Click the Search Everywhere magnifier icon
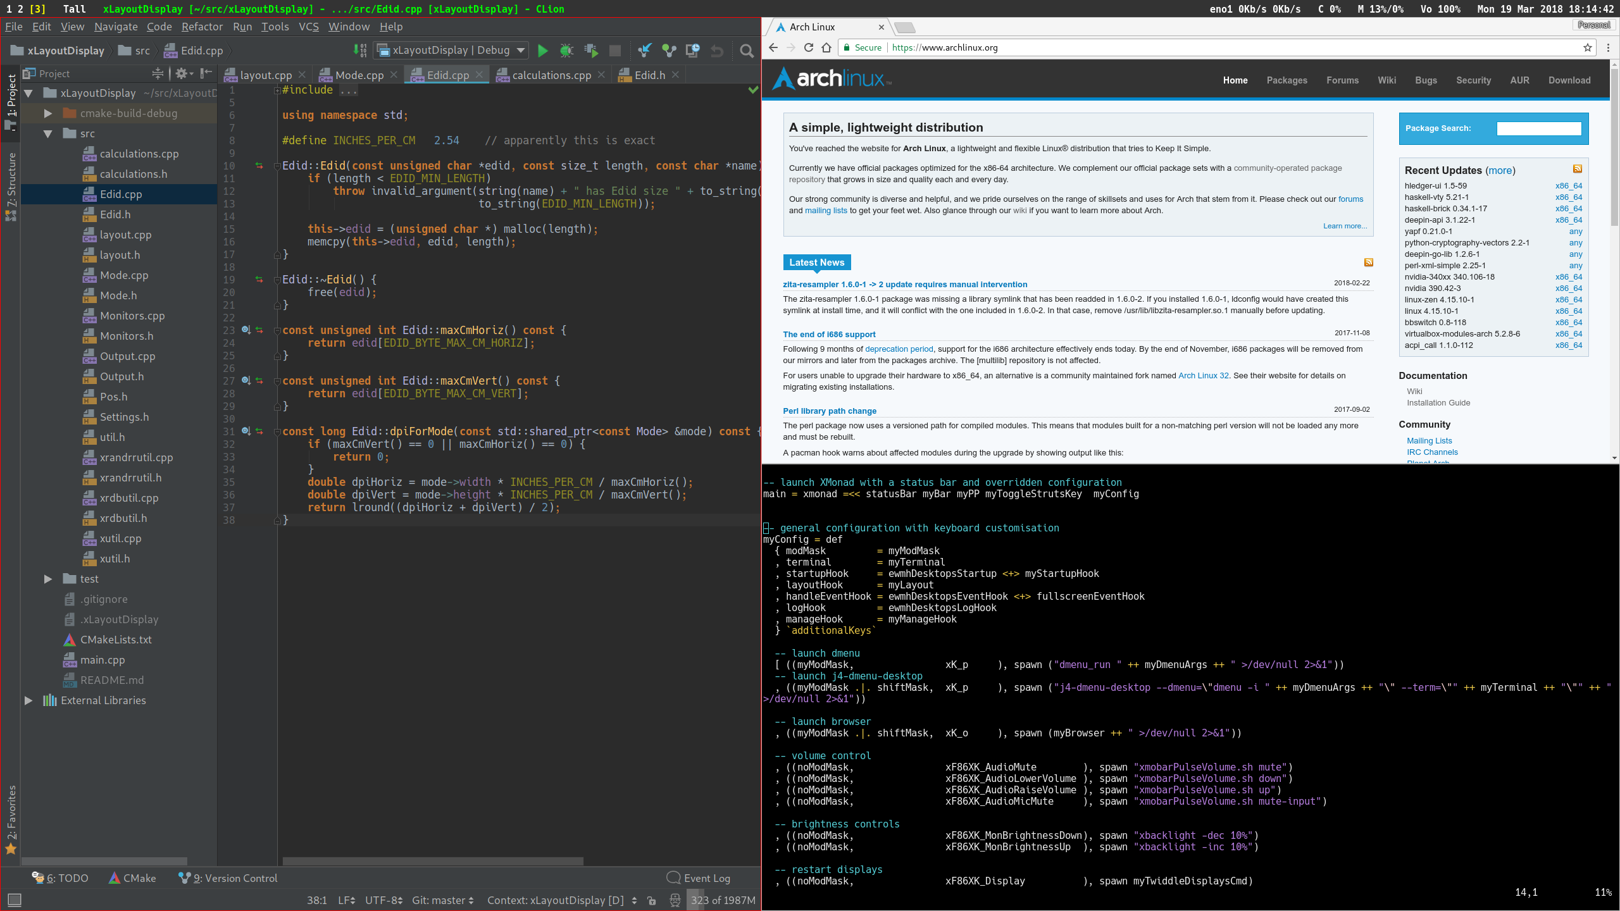 click(x=747, y=51)
